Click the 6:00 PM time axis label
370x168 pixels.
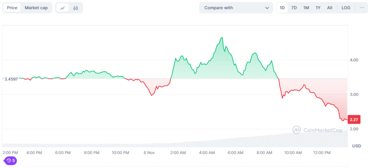[63, 153]
